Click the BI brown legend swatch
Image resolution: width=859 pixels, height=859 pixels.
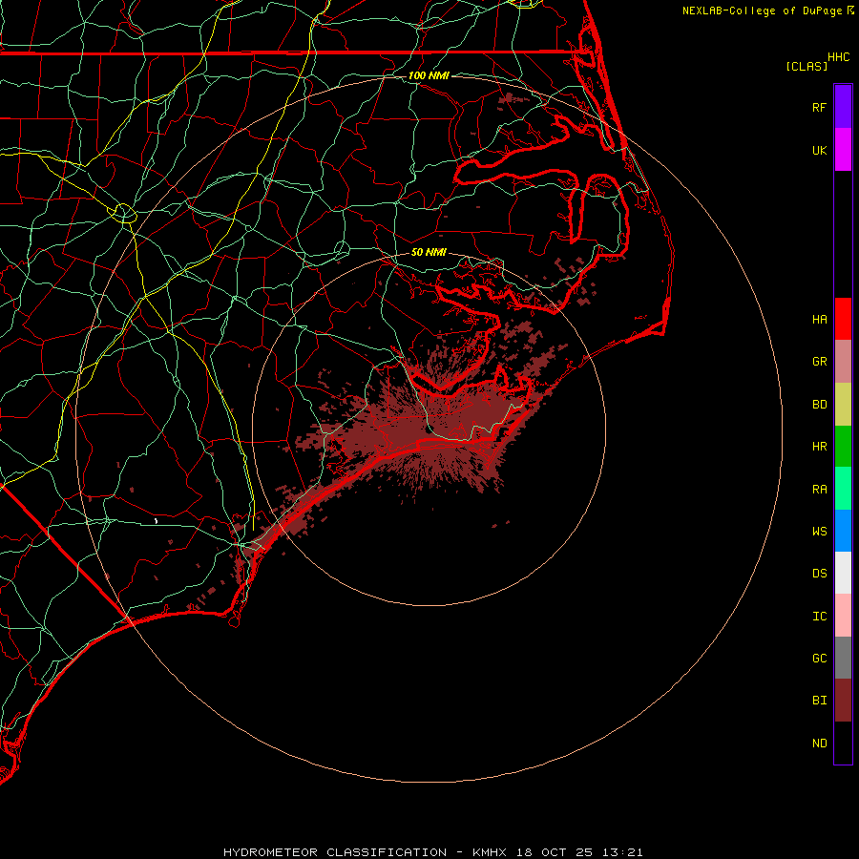pyautogui.click(x=843, y=701)
